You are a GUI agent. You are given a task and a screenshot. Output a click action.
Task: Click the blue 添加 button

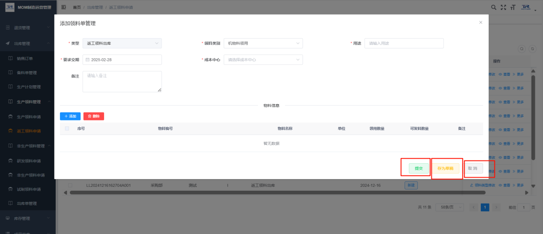[x=70, y=116]
